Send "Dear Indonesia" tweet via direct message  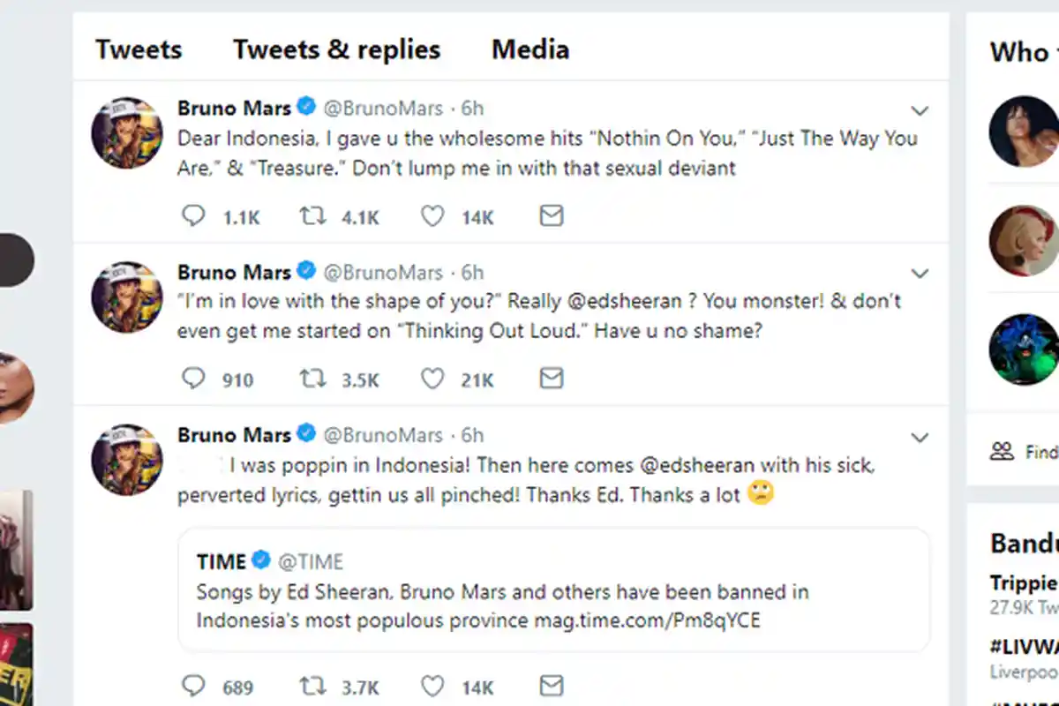pyautogui.click(x=552, y=216)
